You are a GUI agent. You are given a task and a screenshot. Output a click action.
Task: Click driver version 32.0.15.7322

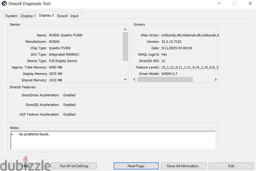pyautogui.click(x=171, y=42)
